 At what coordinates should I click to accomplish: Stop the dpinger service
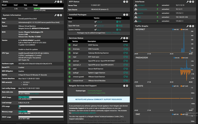[127, 53]
